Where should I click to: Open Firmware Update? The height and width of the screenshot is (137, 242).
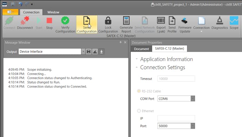pos(185,25)
